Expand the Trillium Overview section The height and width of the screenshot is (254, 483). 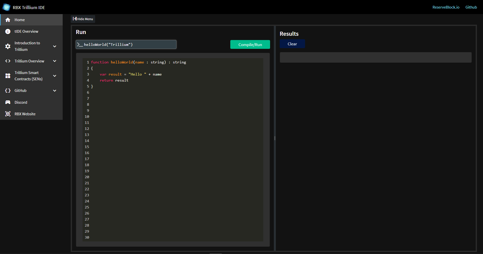click(x=55, y=61)
